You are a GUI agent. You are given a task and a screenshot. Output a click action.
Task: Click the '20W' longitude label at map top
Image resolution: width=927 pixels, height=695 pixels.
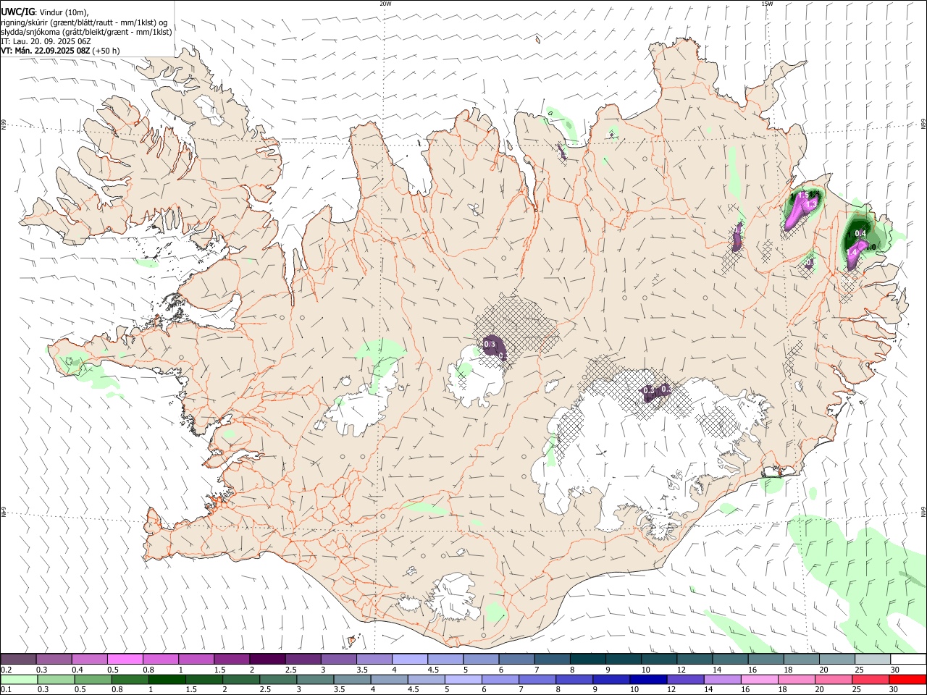click(385, 4)
